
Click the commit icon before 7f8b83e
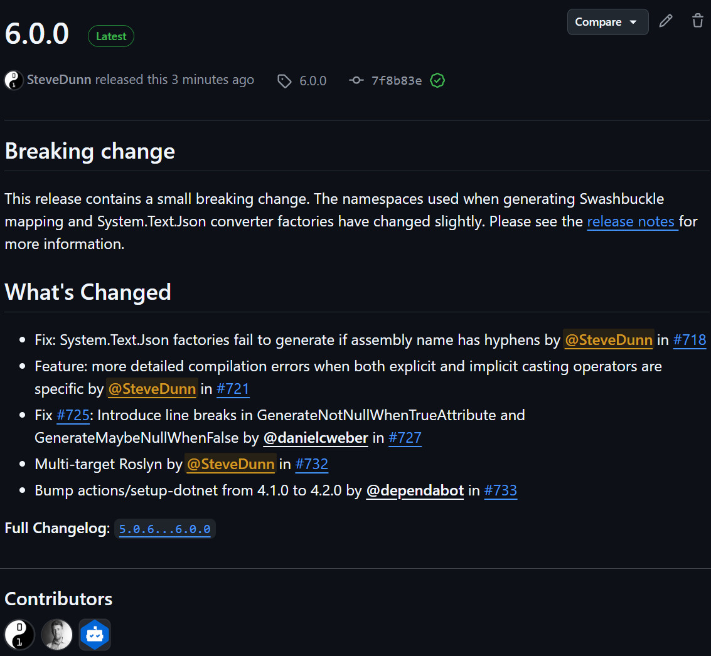point(356,81)
